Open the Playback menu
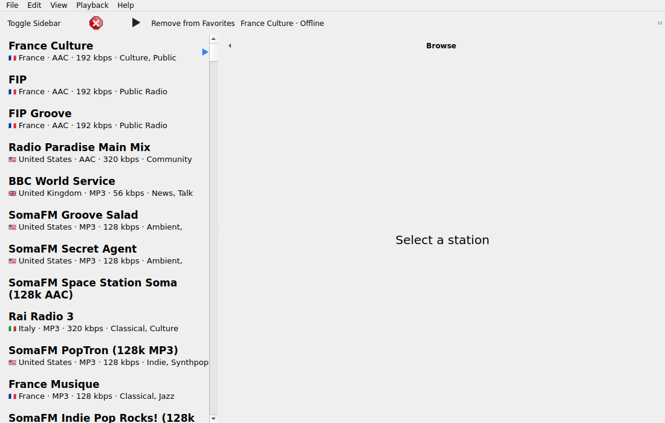Image resolution: width=665 pixels, height=423 pixels. click(92, 5)
